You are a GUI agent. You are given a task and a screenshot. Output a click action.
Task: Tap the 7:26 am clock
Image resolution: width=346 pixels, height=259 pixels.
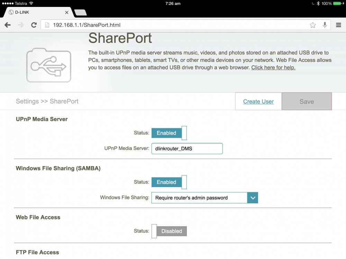tap(173, 3)
